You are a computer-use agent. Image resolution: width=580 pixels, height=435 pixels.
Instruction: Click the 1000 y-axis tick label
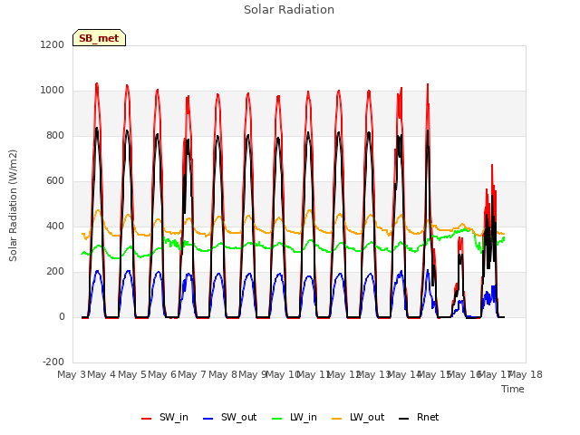pos(53,91)
